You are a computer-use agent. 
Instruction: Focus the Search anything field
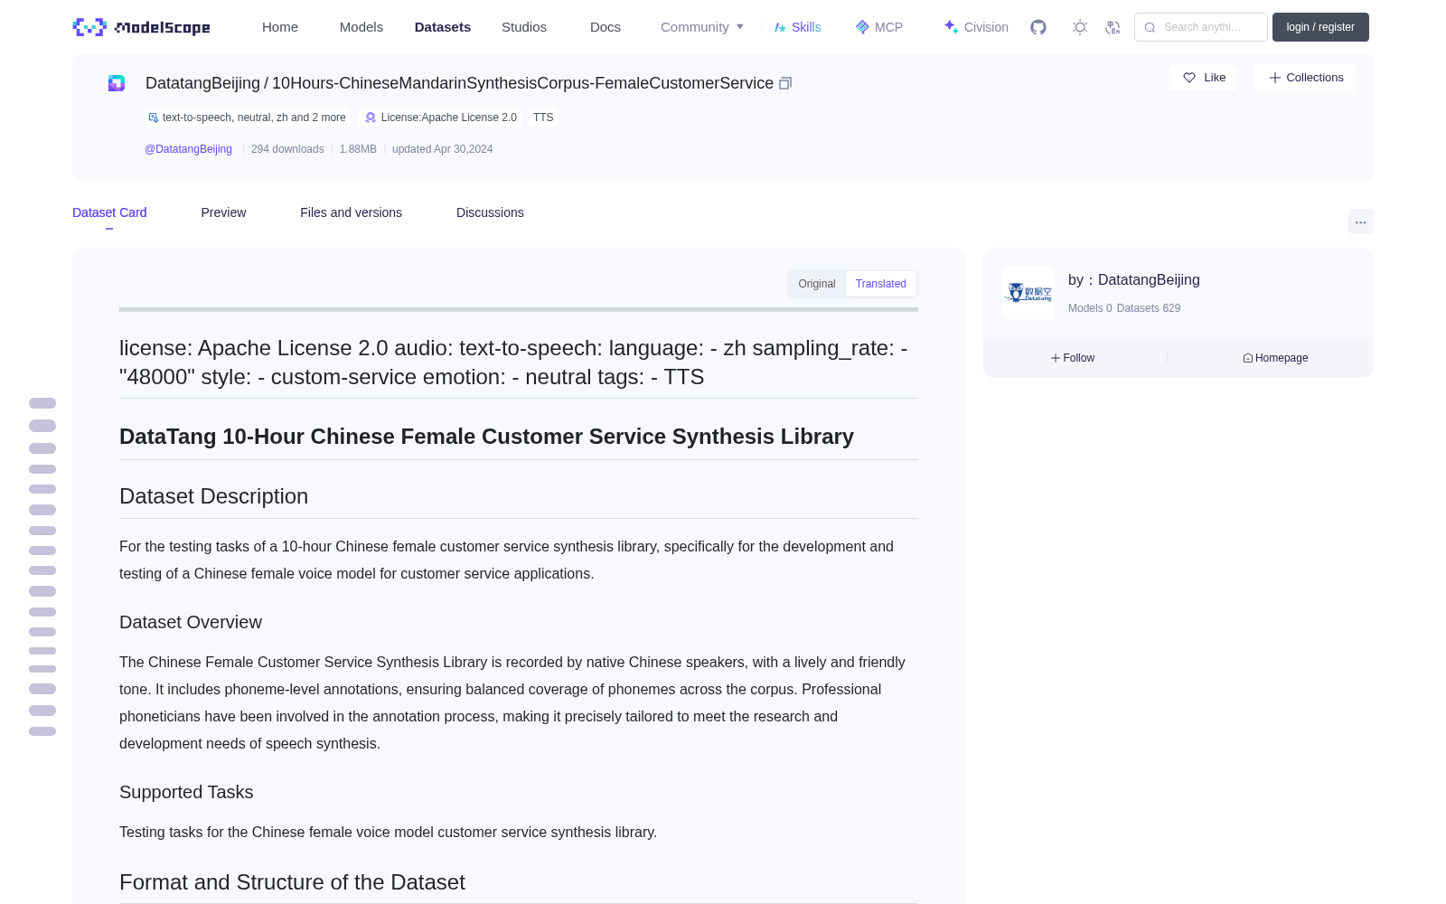click(x=1201, y=27)
